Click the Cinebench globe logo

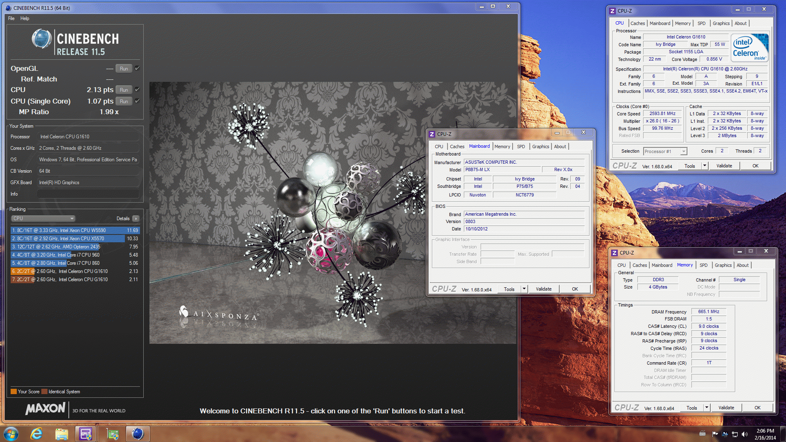tap(42, 39)
